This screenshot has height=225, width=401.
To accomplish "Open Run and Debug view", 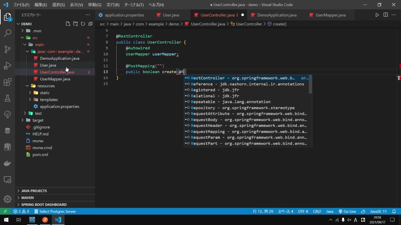I will [x=7, y=66].
